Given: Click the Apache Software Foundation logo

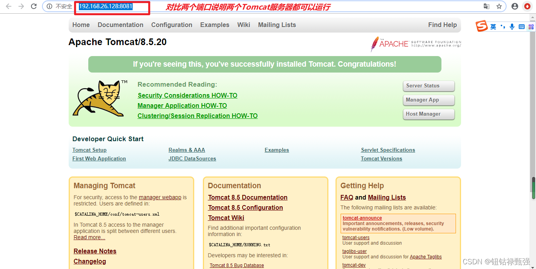Looking at the screenshot, I should (x=416, y=44).
